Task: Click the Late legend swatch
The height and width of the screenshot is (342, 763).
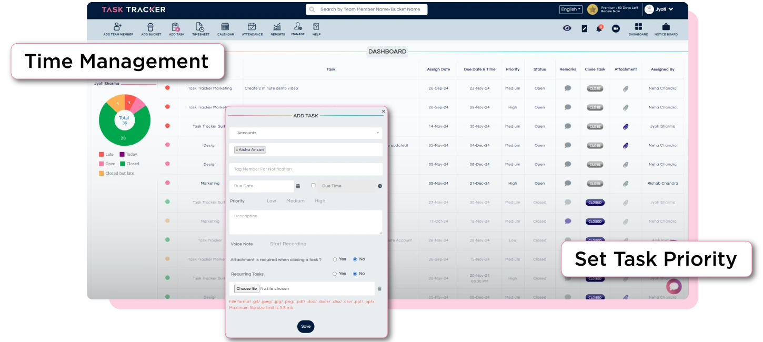Action: pos(102,154)
